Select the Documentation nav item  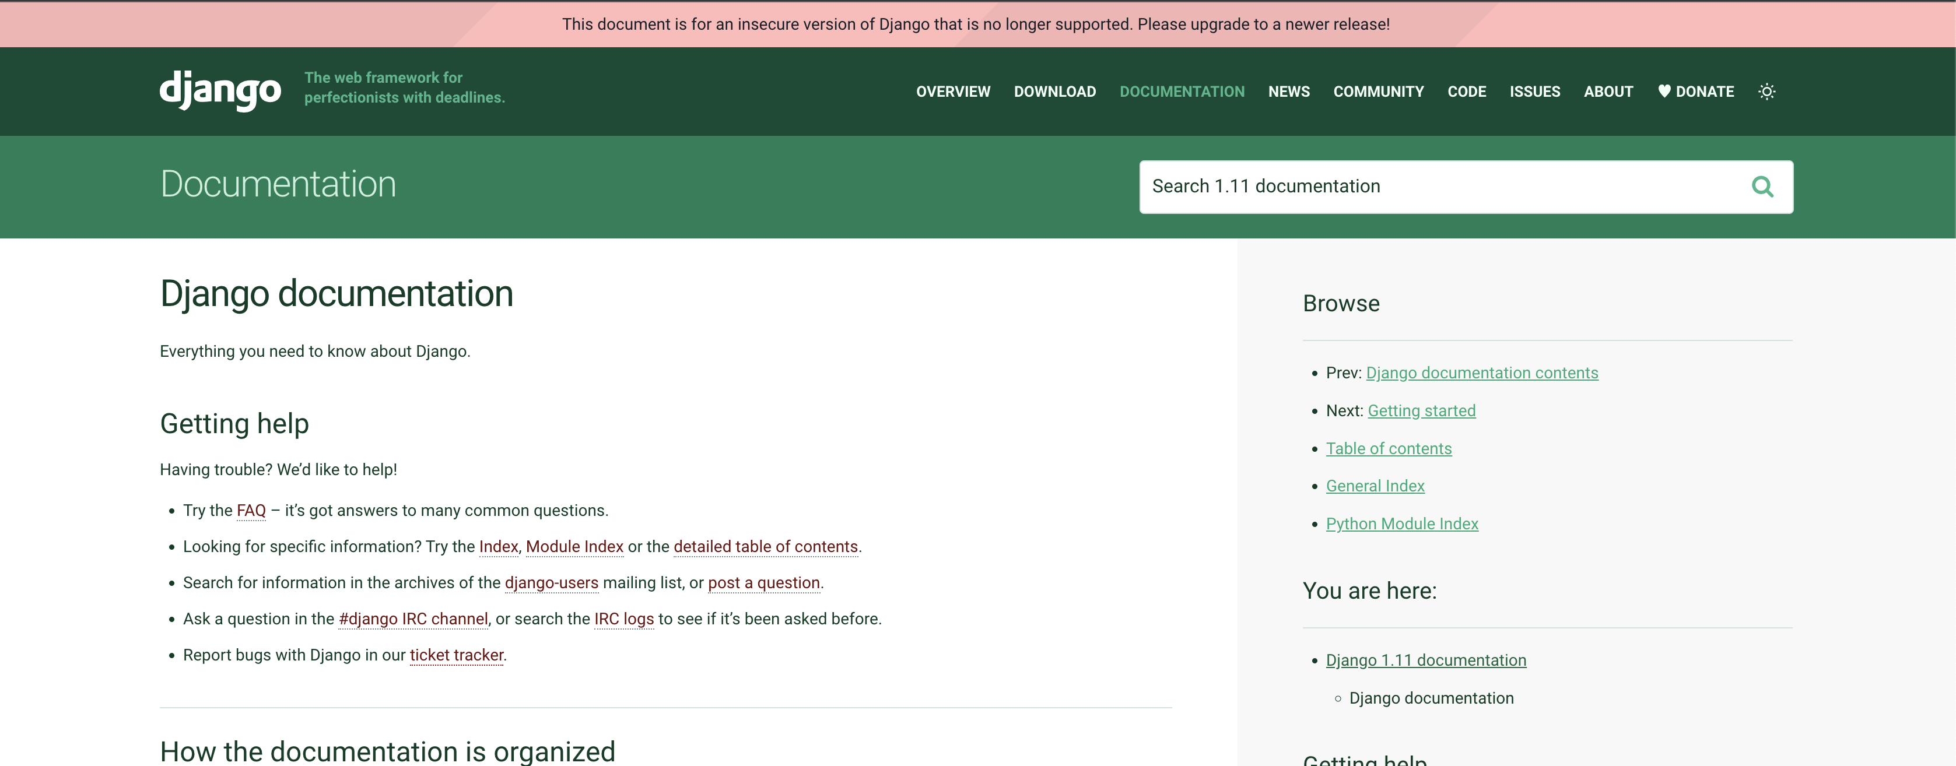click(1182, 92)
